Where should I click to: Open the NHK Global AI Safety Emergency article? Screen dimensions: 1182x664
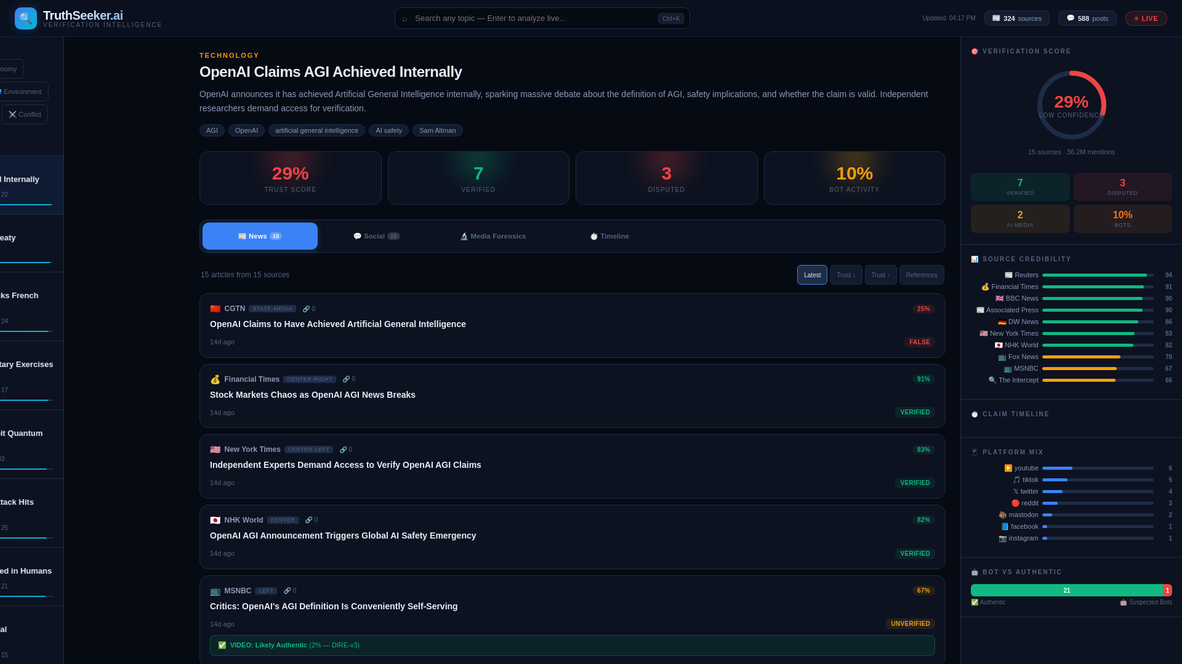[343, 536]
